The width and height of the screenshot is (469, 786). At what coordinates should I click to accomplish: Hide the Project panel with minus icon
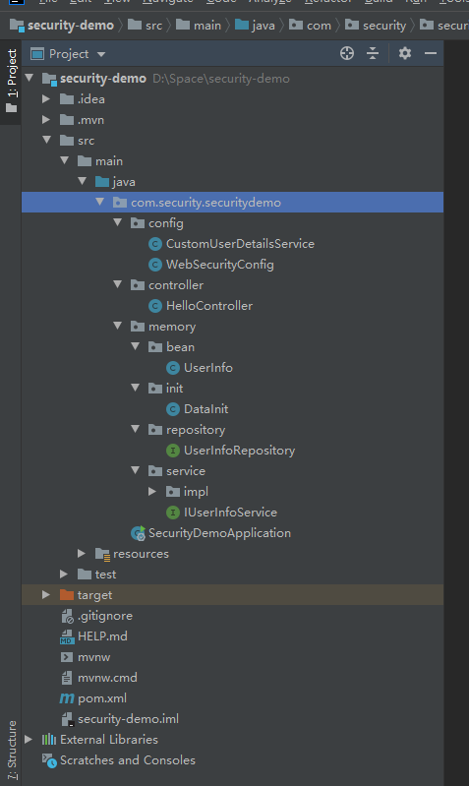click(x=431, y=53)
